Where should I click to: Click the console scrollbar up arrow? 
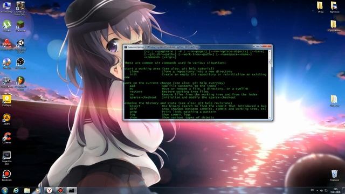[x=270, y=52]
